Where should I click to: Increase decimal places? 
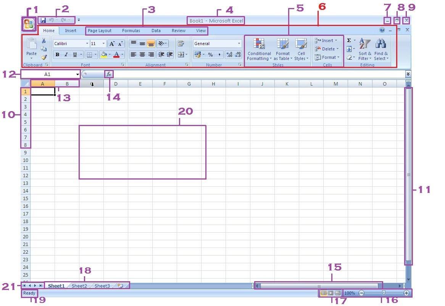click(x=229, y=55)
